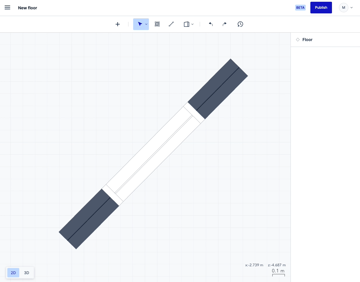Open the version history clock icon

240,24
